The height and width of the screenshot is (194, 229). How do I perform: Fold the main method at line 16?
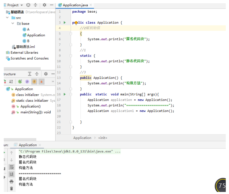coord(71,94)
